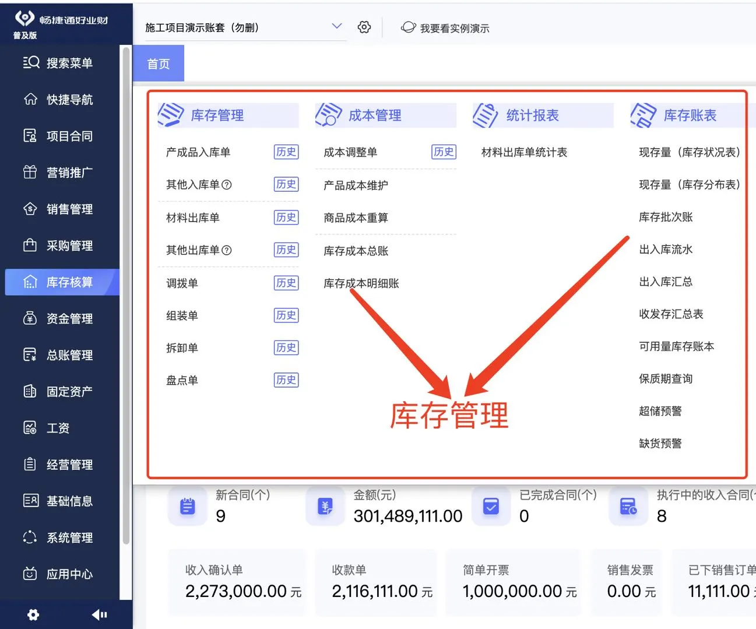This screenshot has height=629, width=756.
Task: Open 快捷导航 quick navigation icon
Action: [x=31, y=99]
